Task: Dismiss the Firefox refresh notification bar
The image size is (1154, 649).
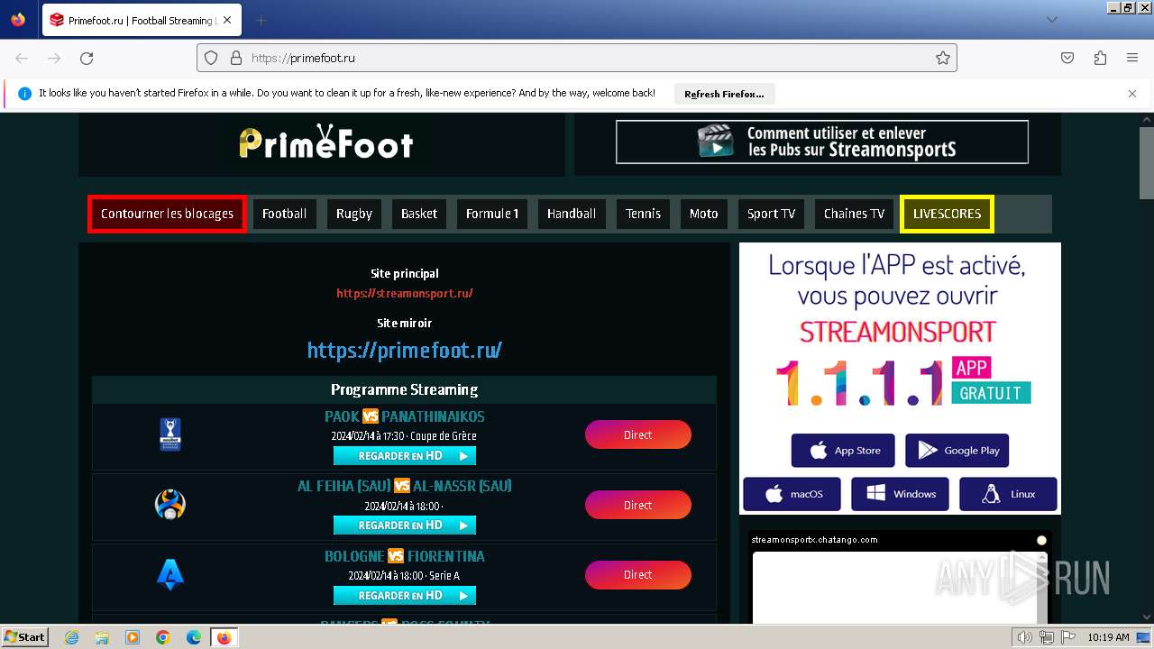Action: click(1132, 94)
